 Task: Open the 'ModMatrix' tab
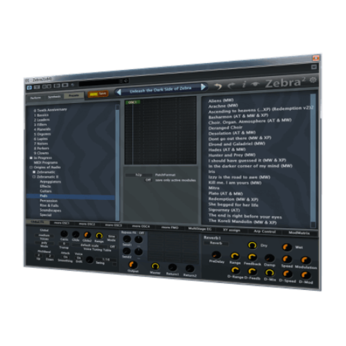pos(299,233)
